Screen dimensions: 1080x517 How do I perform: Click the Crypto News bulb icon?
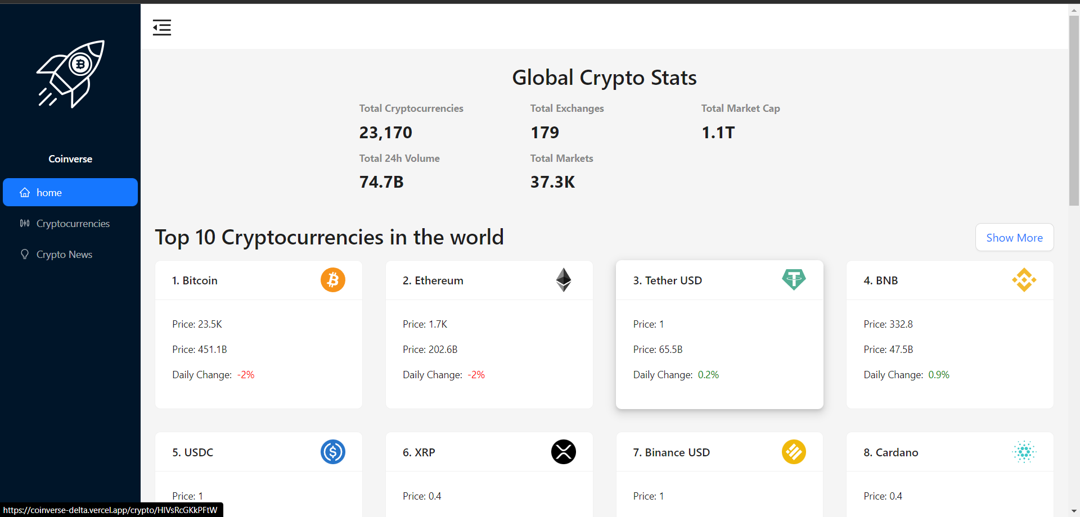25,254
